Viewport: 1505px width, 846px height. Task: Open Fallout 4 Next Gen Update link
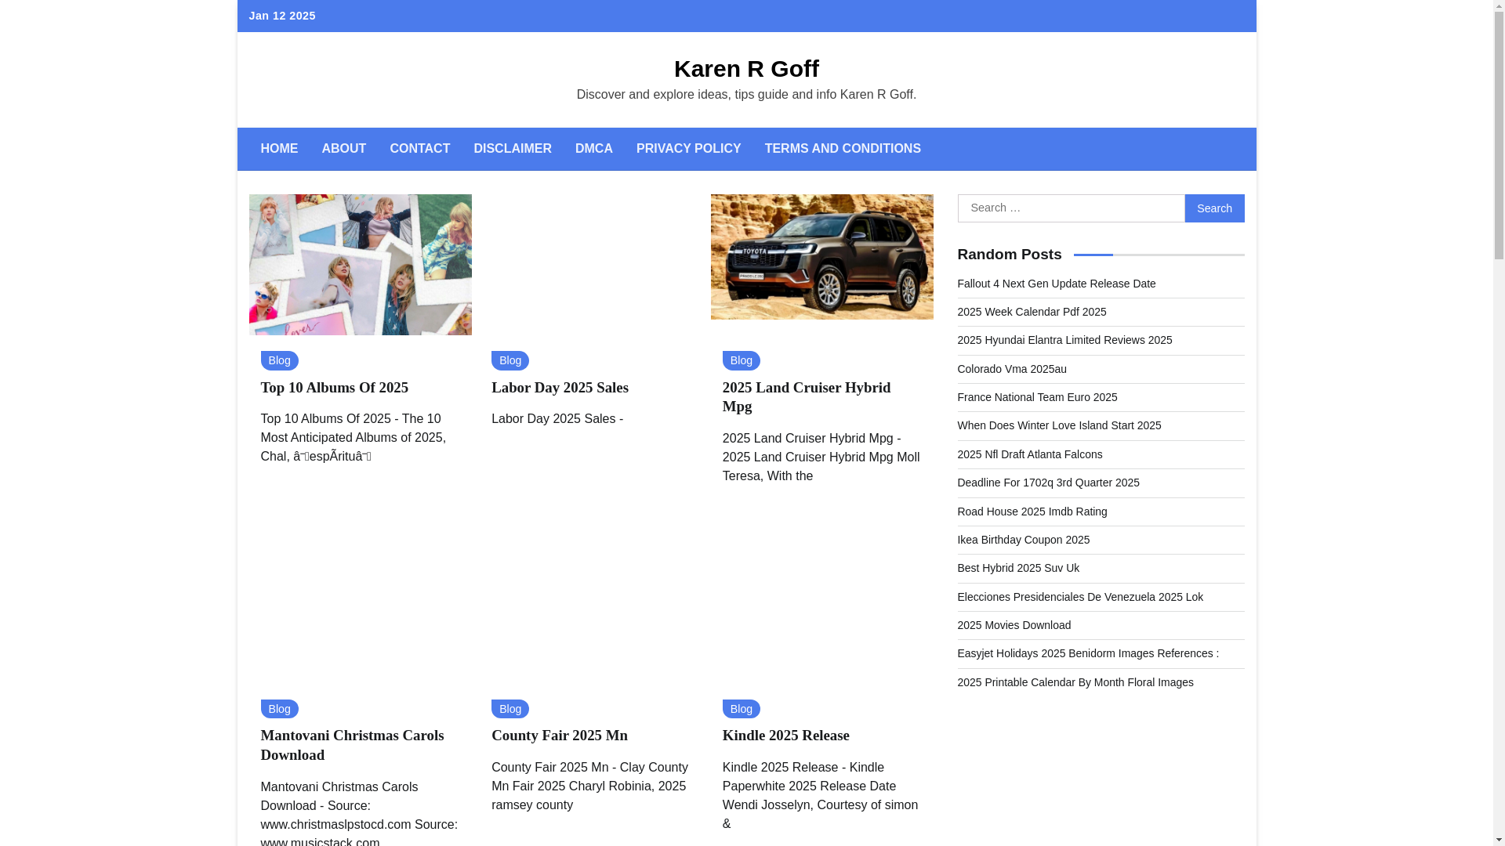click(1056, 284)
